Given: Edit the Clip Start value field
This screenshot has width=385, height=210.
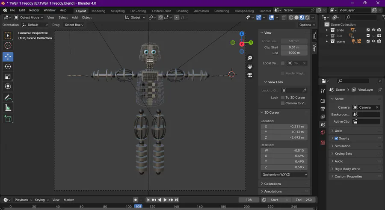Looking at the screenshot, I should pyautogui.click(x=294, y=47).
